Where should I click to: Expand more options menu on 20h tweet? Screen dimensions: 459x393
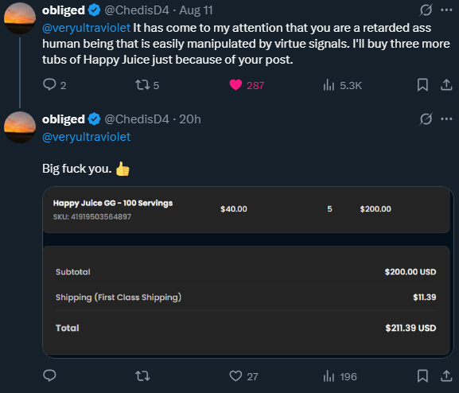pos(446,119)
